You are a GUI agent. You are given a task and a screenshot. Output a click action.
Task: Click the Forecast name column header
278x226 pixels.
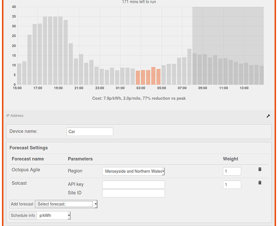pos(28,159)
